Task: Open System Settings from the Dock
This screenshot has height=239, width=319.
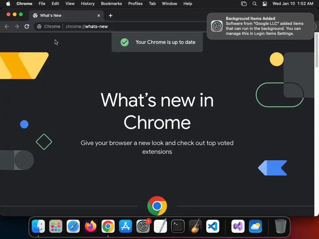Action: 143,226
